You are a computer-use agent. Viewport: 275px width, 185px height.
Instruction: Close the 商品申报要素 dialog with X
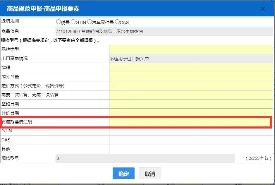[x=263, y=9]
